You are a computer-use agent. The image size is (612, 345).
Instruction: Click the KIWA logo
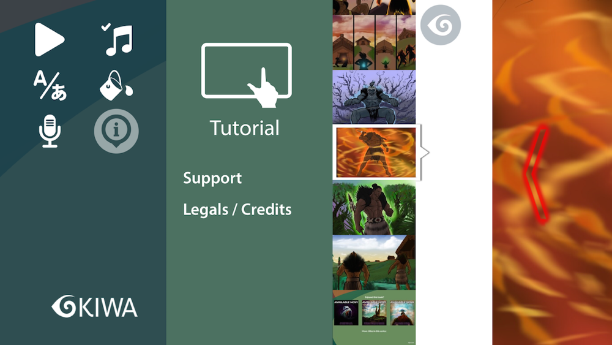tap(94, 306)
